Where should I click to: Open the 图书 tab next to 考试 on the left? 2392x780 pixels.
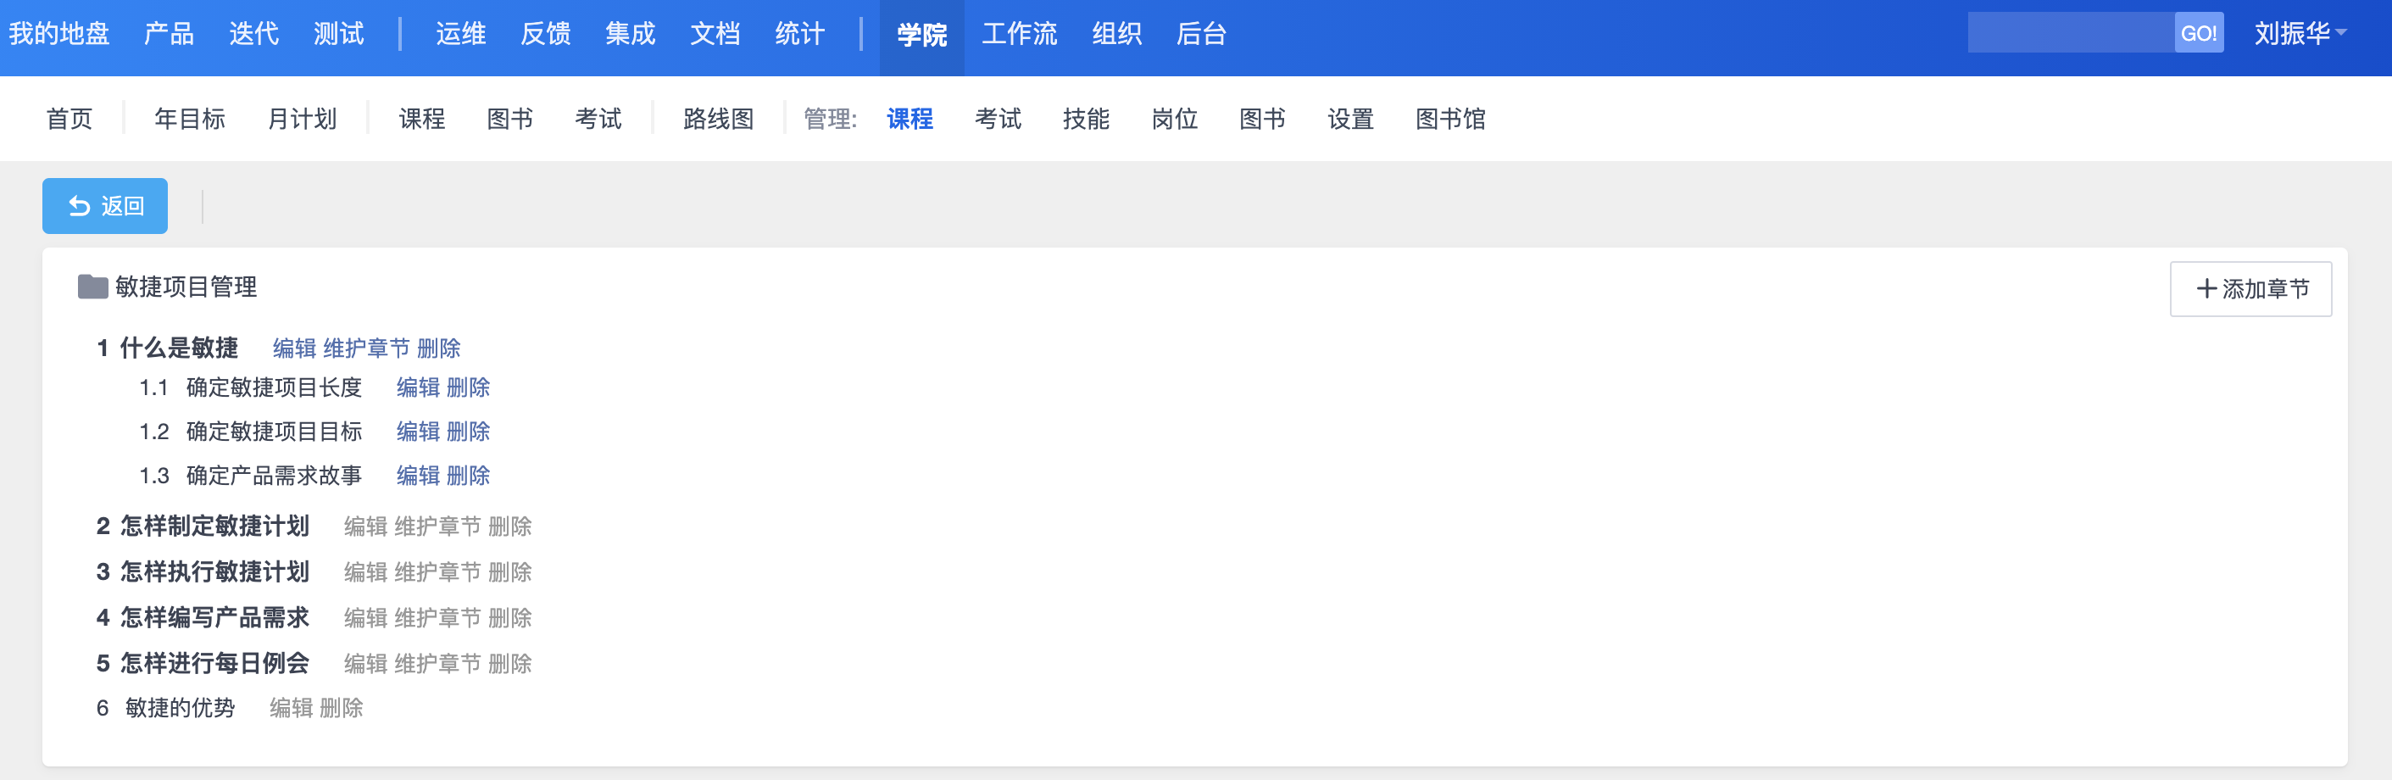tap(511, 119)
